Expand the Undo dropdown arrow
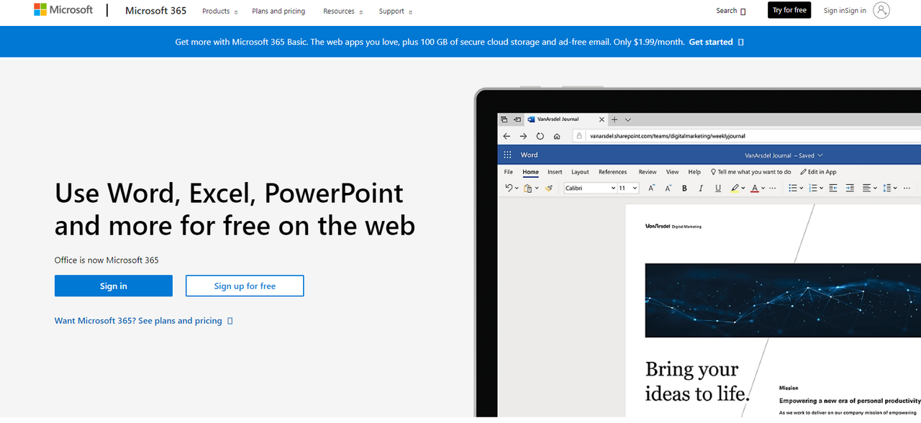921x423 pixels. click(517, 188)
